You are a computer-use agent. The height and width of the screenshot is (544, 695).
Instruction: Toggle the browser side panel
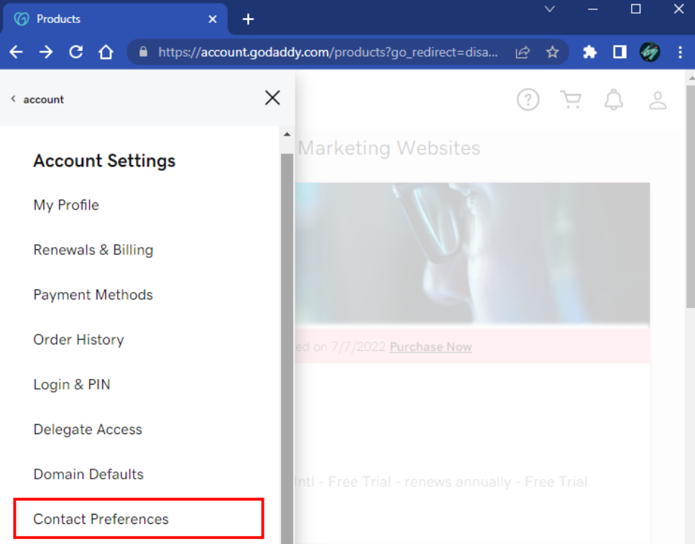pos(620,52)
